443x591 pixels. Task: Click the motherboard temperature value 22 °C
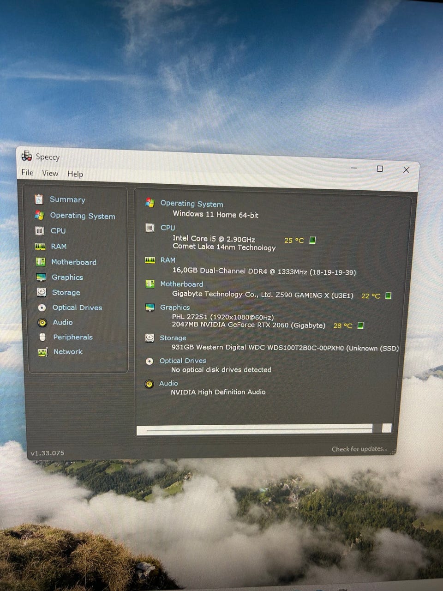pos(371,296)
